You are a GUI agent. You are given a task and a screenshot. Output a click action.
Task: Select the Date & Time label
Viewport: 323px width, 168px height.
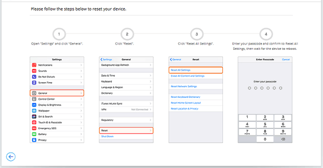coord(108,75)
